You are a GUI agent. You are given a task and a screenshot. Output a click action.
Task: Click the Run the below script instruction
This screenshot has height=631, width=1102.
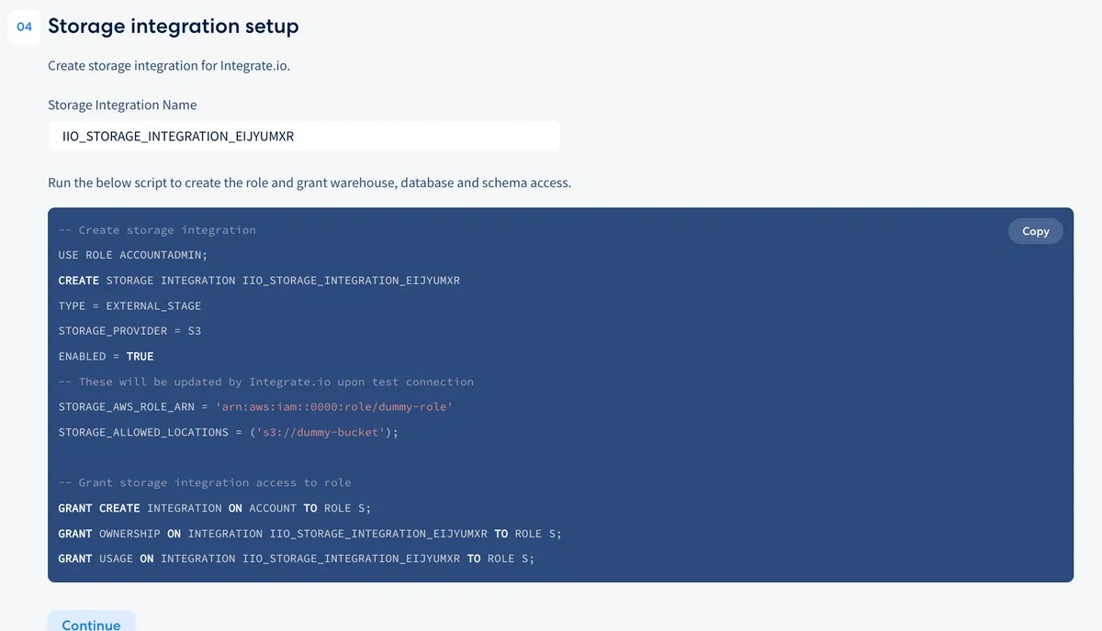tap(309, 183)
